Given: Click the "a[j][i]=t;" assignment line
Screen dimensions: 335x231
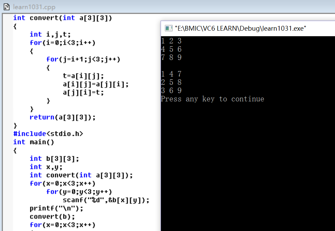Looking at the screenshot, I should [x=83, y=92].
